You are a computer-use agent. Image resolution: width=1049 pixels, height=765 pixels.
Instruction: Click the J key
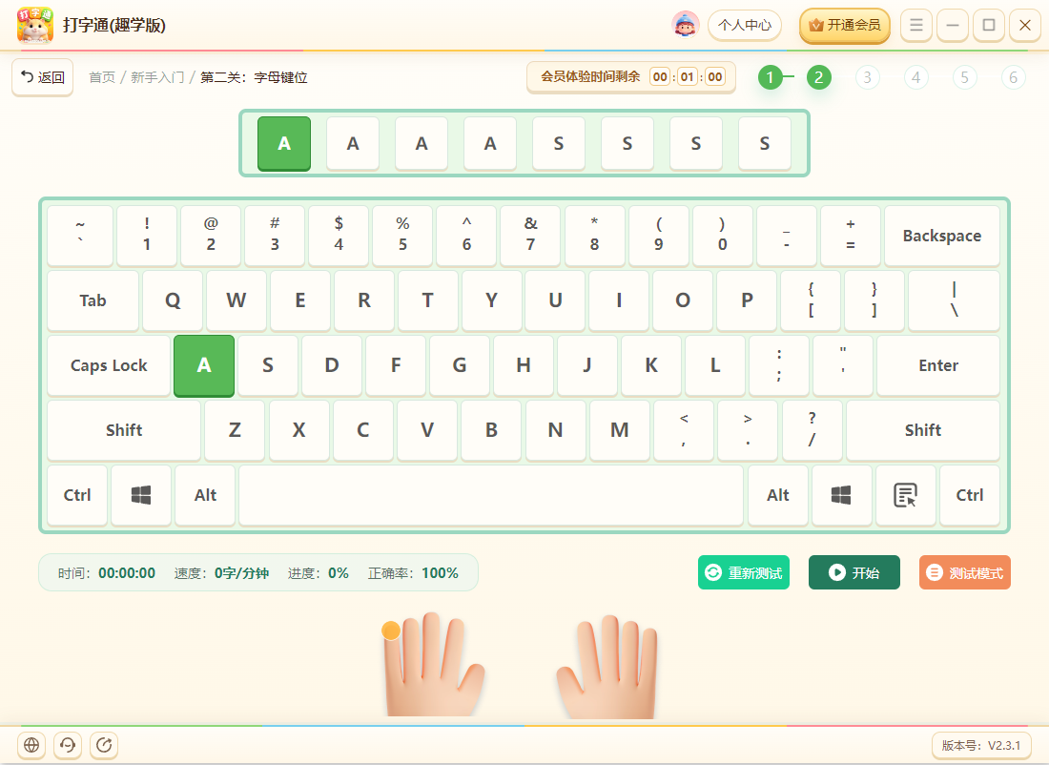pyautogui.click(x=587, y=365)
